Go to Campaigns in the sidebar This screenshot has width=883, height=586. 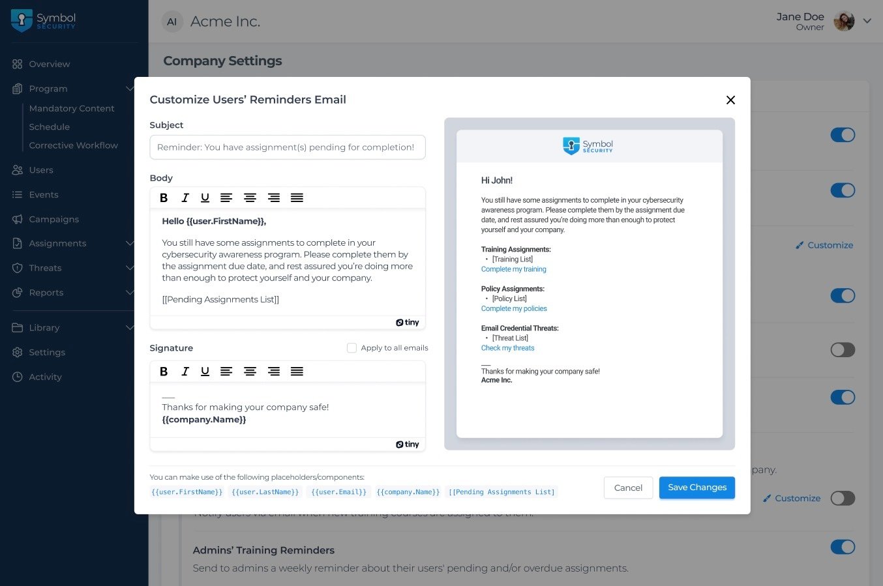point(53,219)
